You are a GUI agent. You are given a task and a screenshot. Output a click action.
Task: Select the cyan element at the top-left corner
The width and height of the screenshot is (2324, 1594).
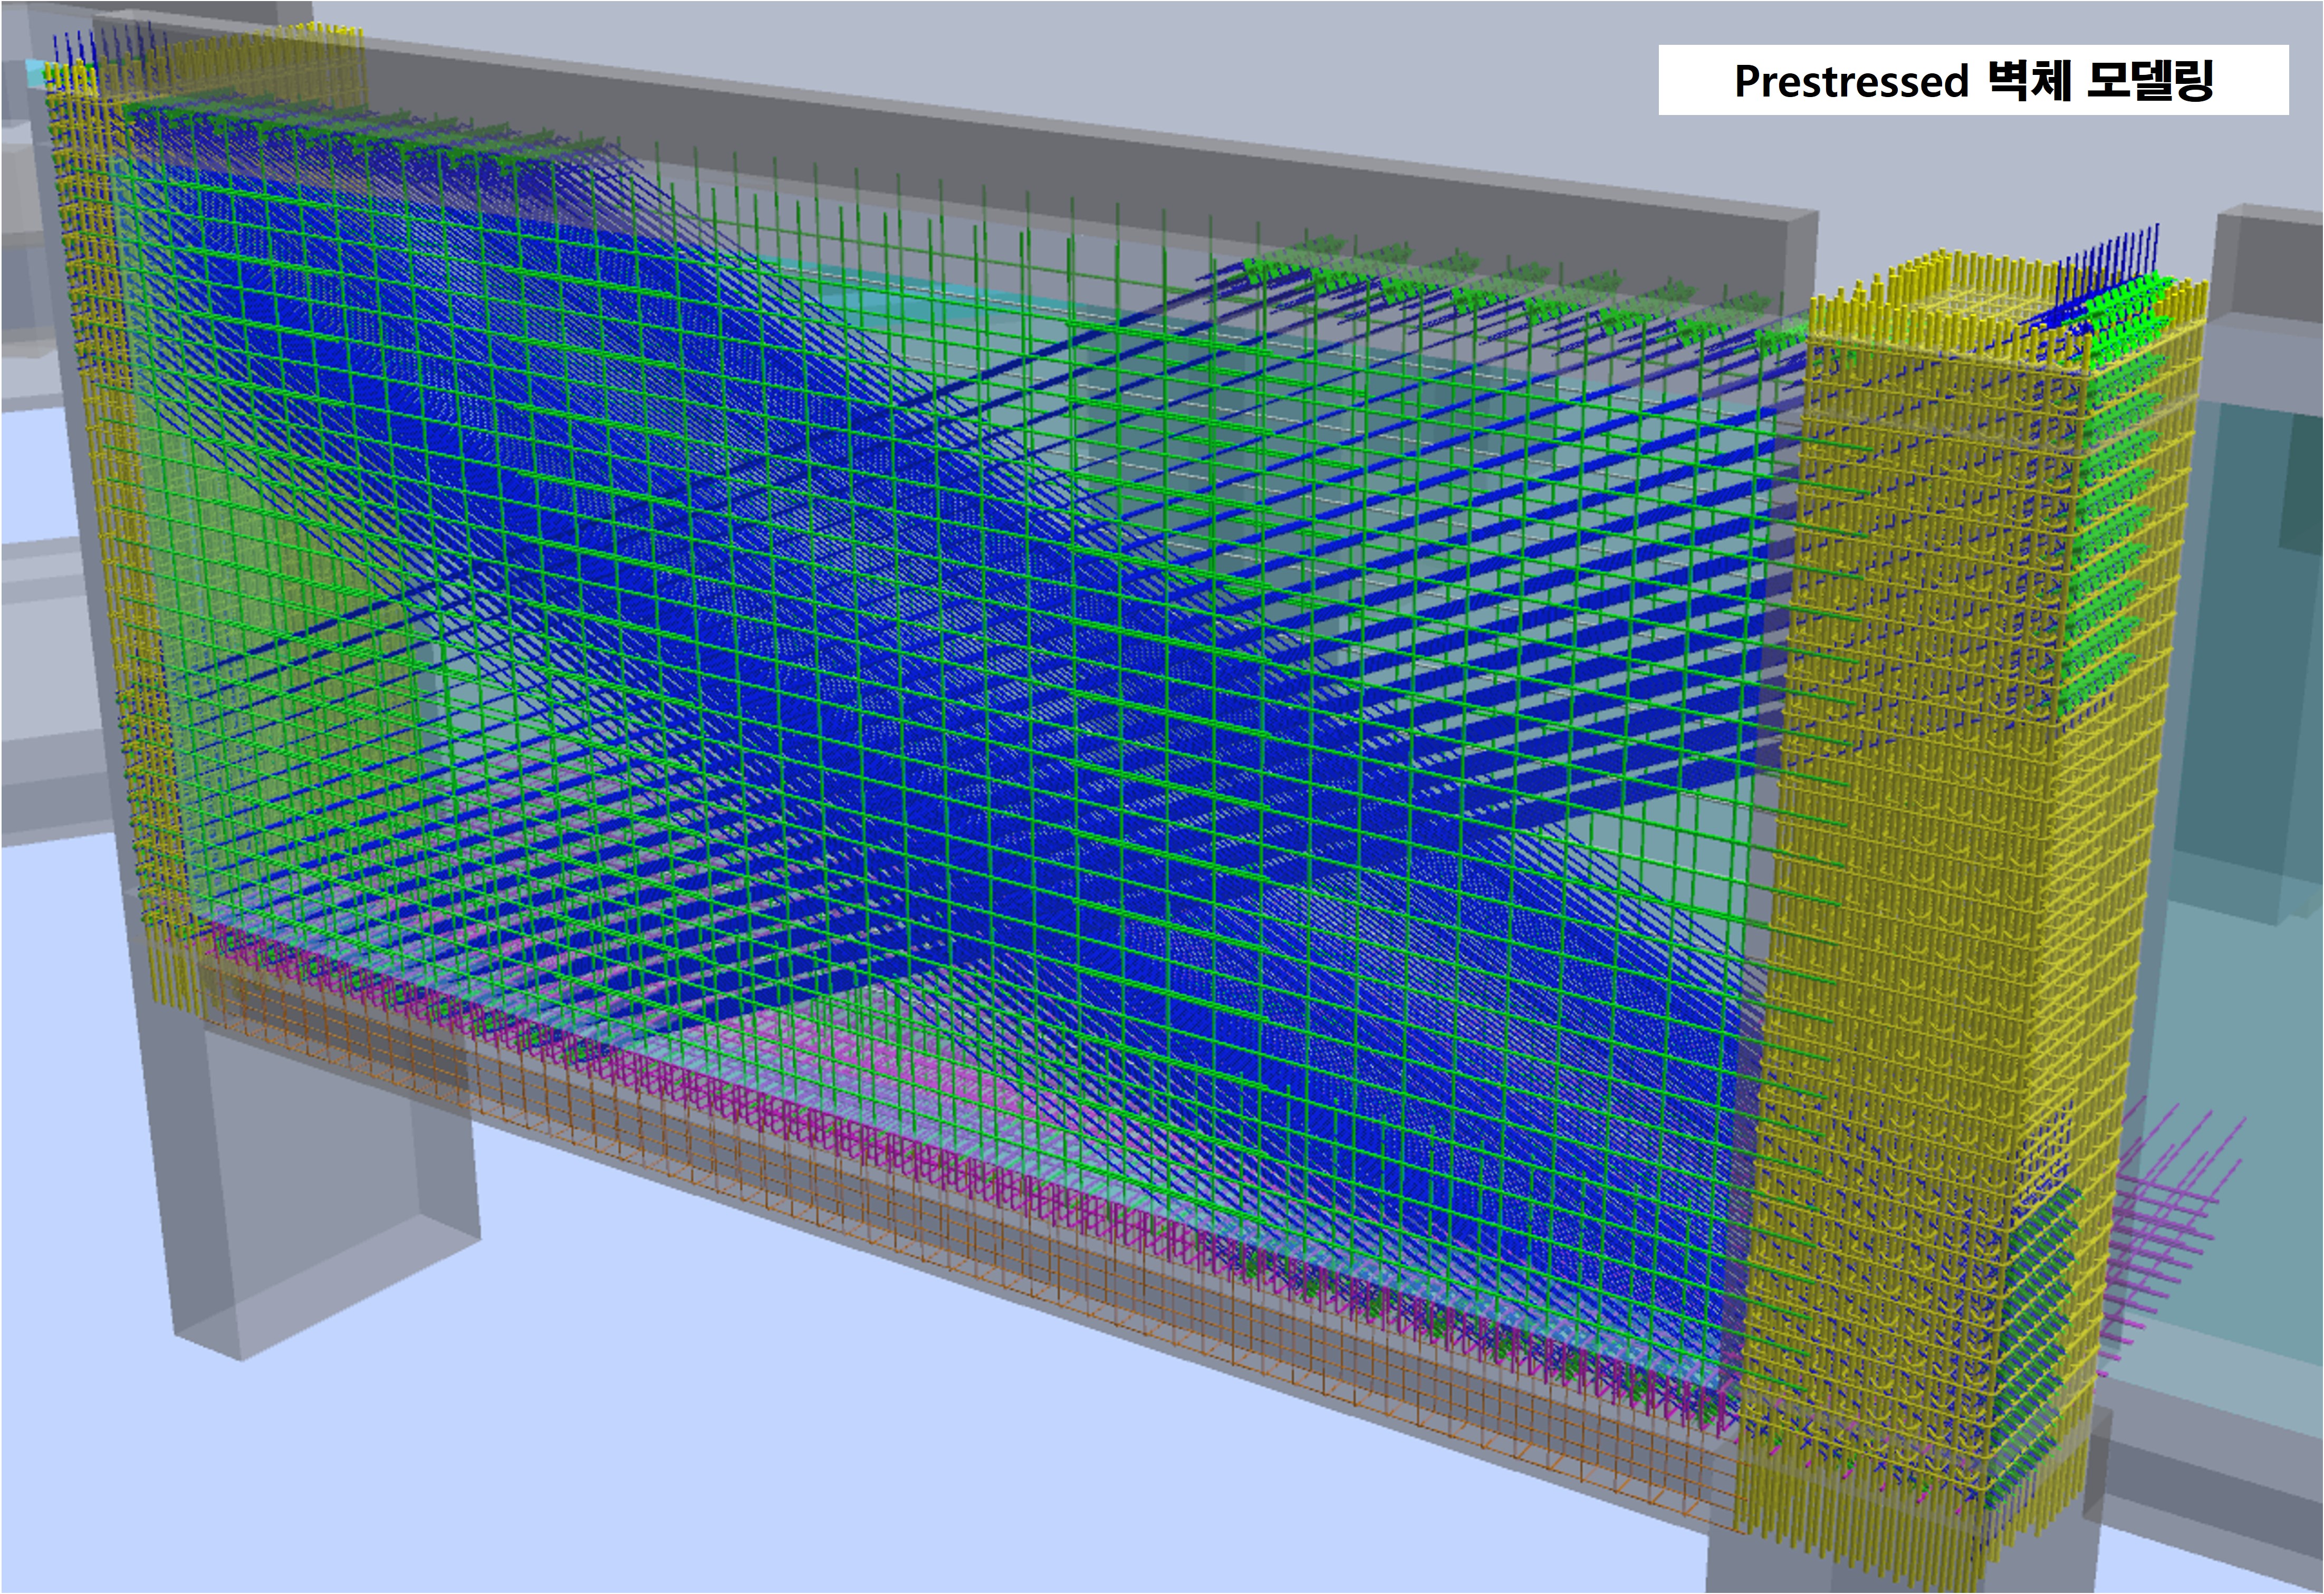[35, 73]
